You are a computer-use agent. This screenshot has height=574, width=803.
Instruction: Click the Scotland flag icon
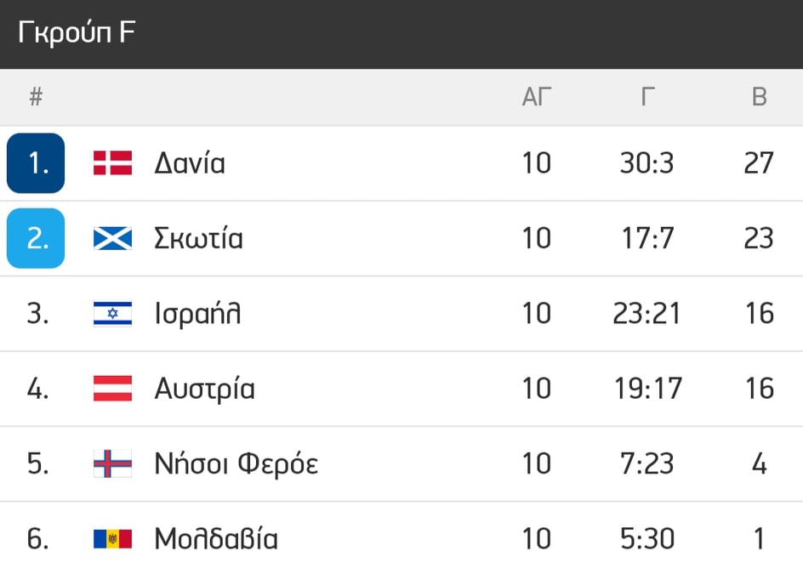click(112, 238)
